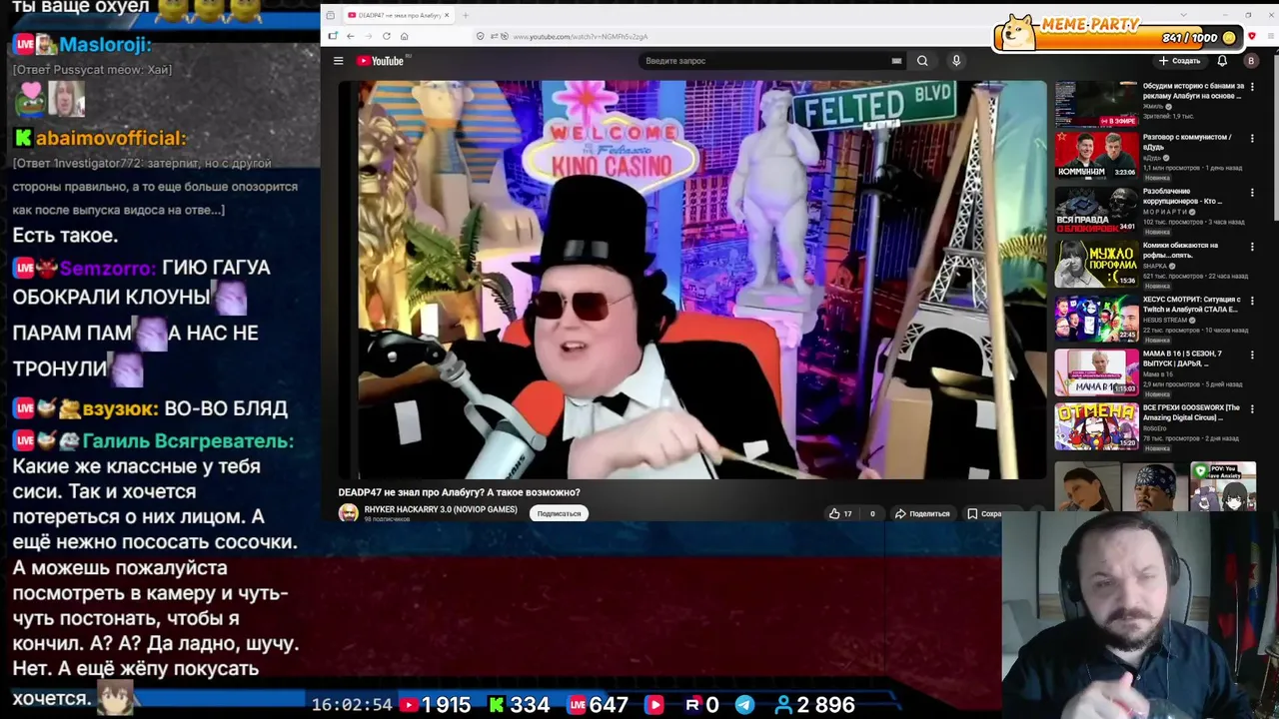Open the on-screen keyboard icon in search box
The image size is (1279, 719).
tap(896, 61)
